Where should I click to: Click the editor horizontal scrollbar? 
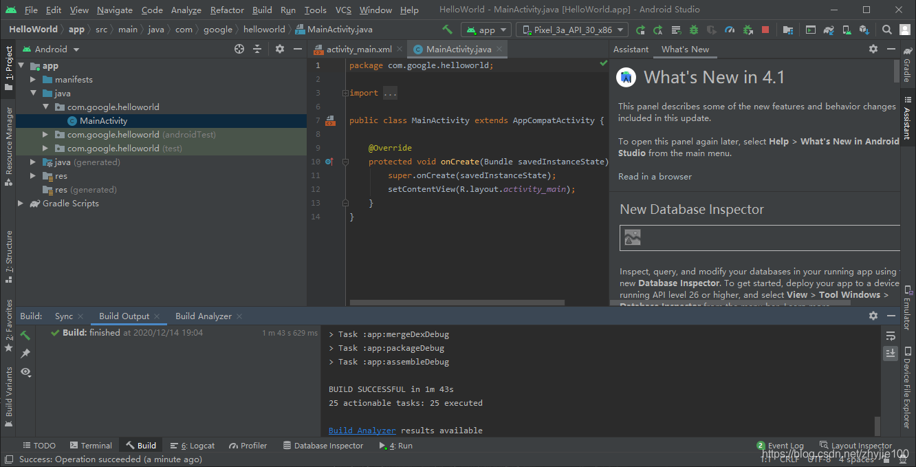[x=457, y=302]
